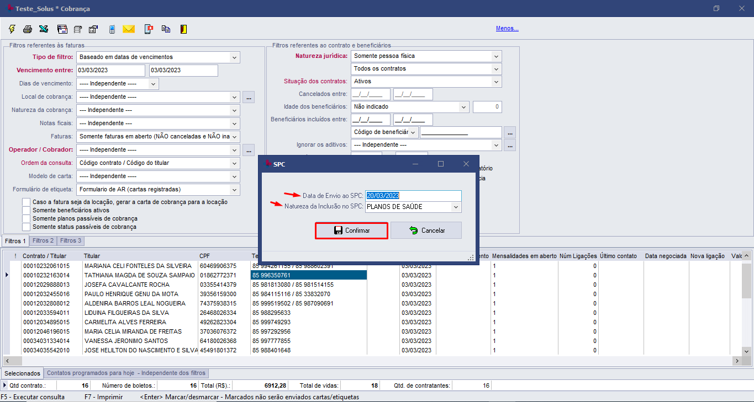Switch to Filtros 2 tab
Screen dimensions: 754x402
point(43,241)
